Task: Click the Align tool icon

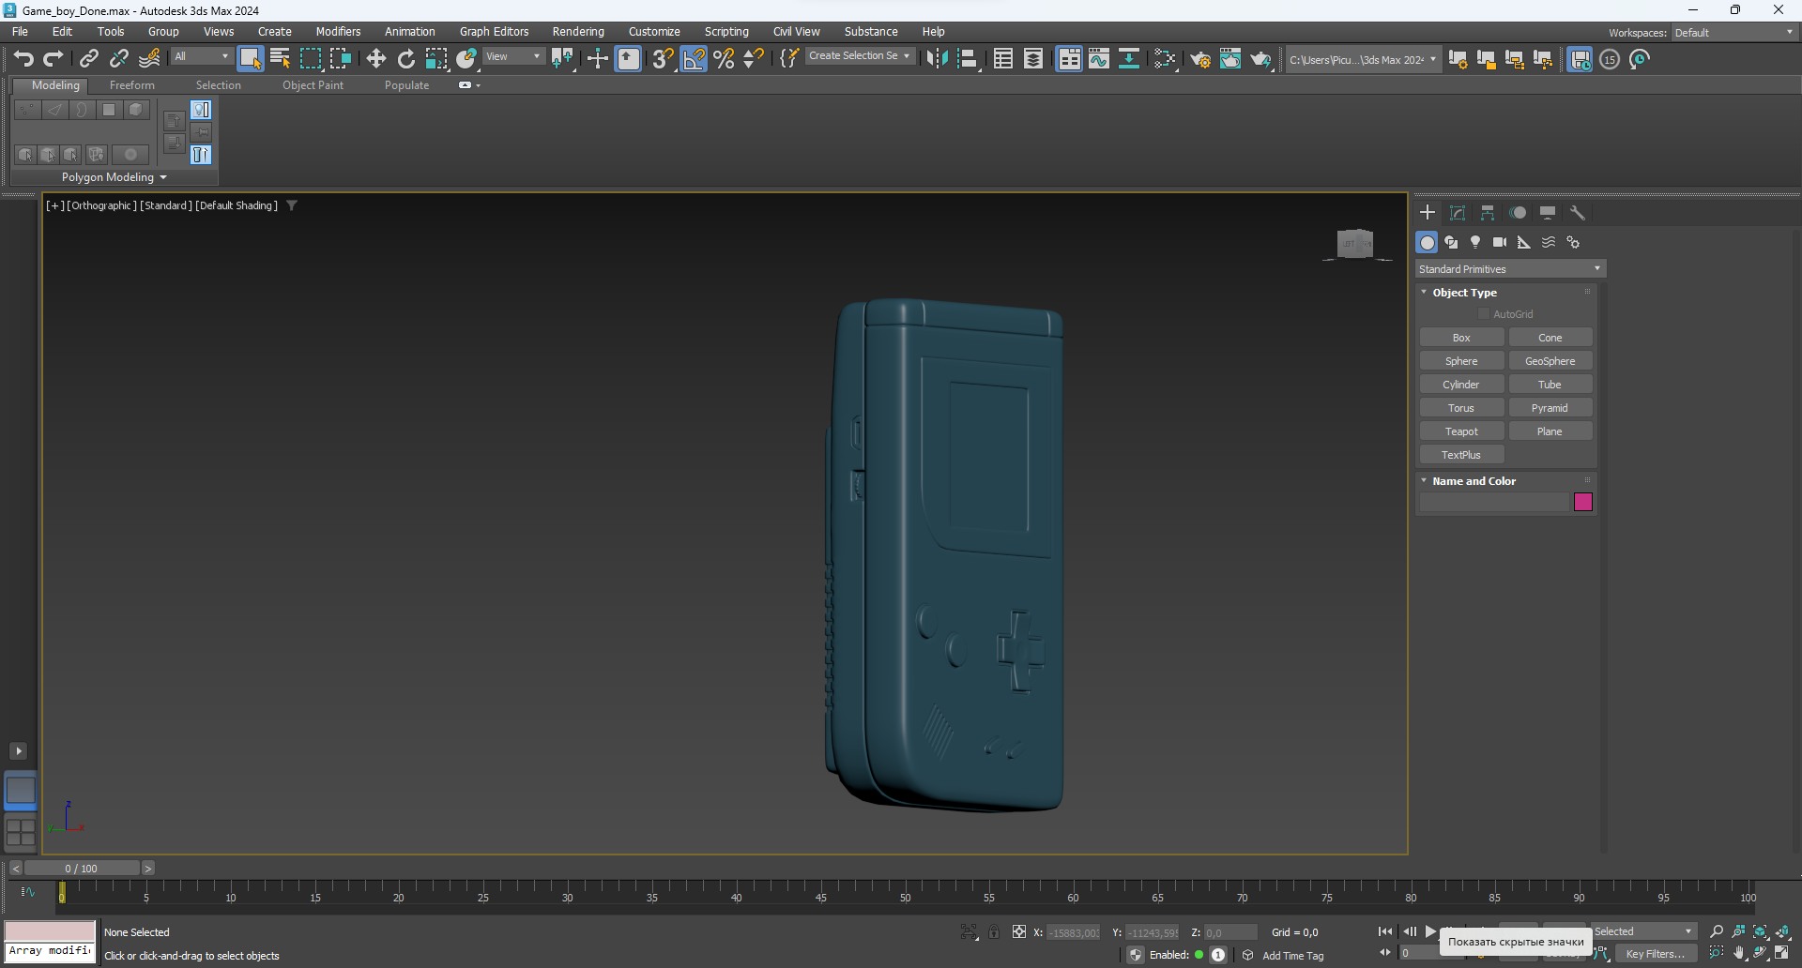Action: pyautogui.click(x=968, y=59)
